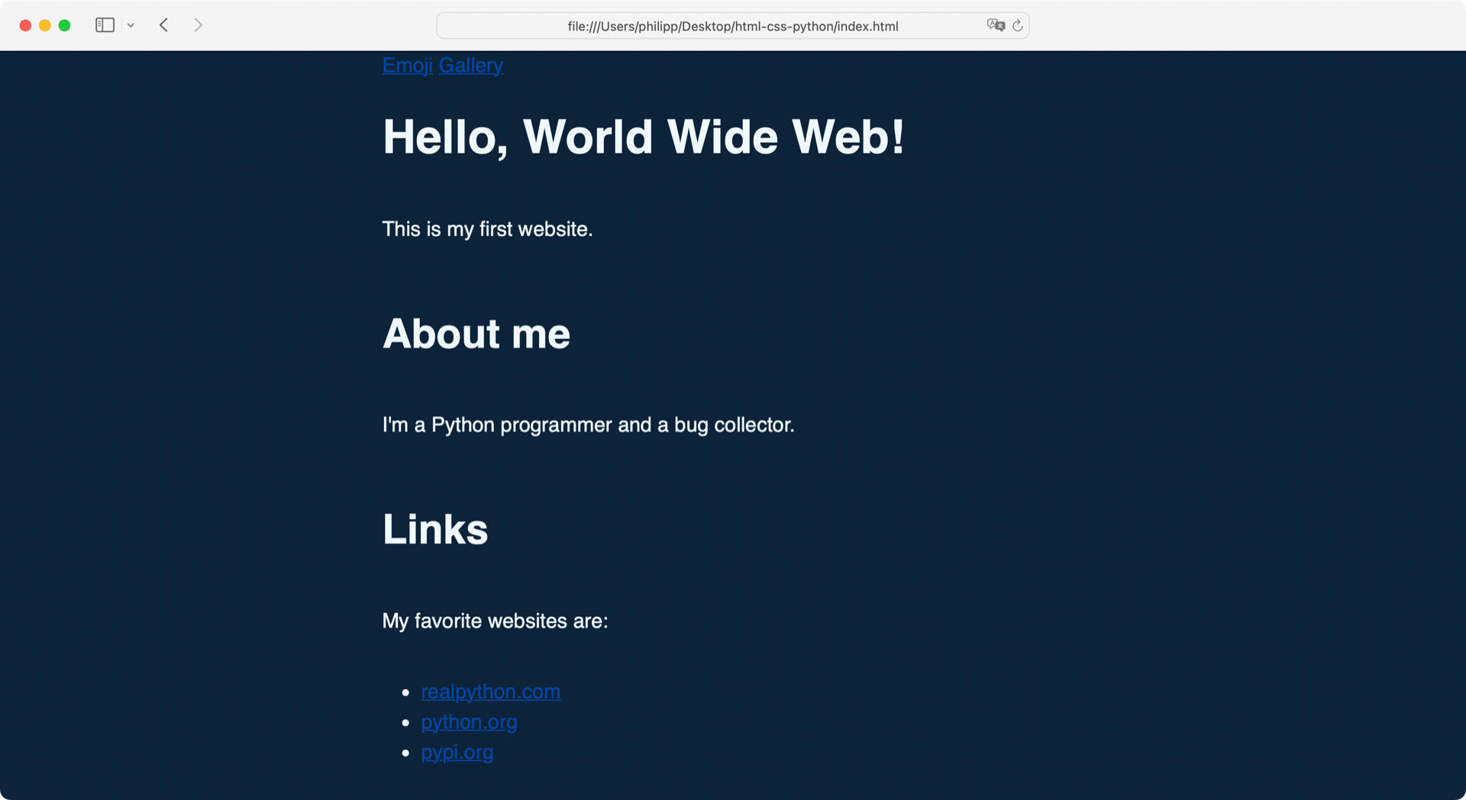Open the translation options in the address bar

click(995, 25)
